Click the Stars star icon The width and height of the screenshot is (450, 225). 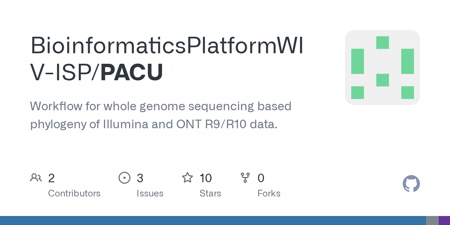[x=187, y=178]
